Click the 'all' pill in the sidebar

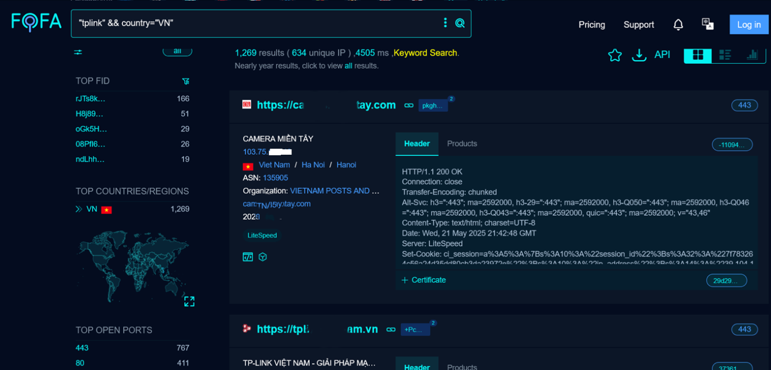pyautogui.click(x=177, y=51)
